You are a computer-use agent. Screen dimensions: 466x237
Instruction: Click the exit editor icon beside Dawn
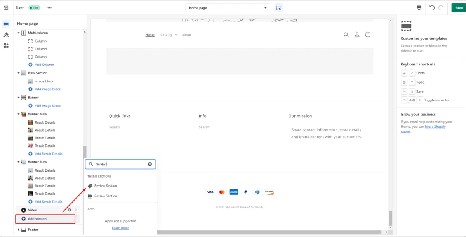pos(6,7)
